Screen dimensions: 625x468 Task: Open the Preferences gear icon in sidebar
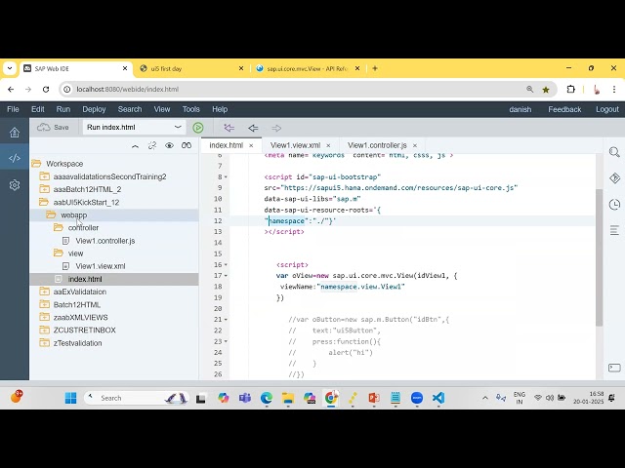(x=15, y=185)
